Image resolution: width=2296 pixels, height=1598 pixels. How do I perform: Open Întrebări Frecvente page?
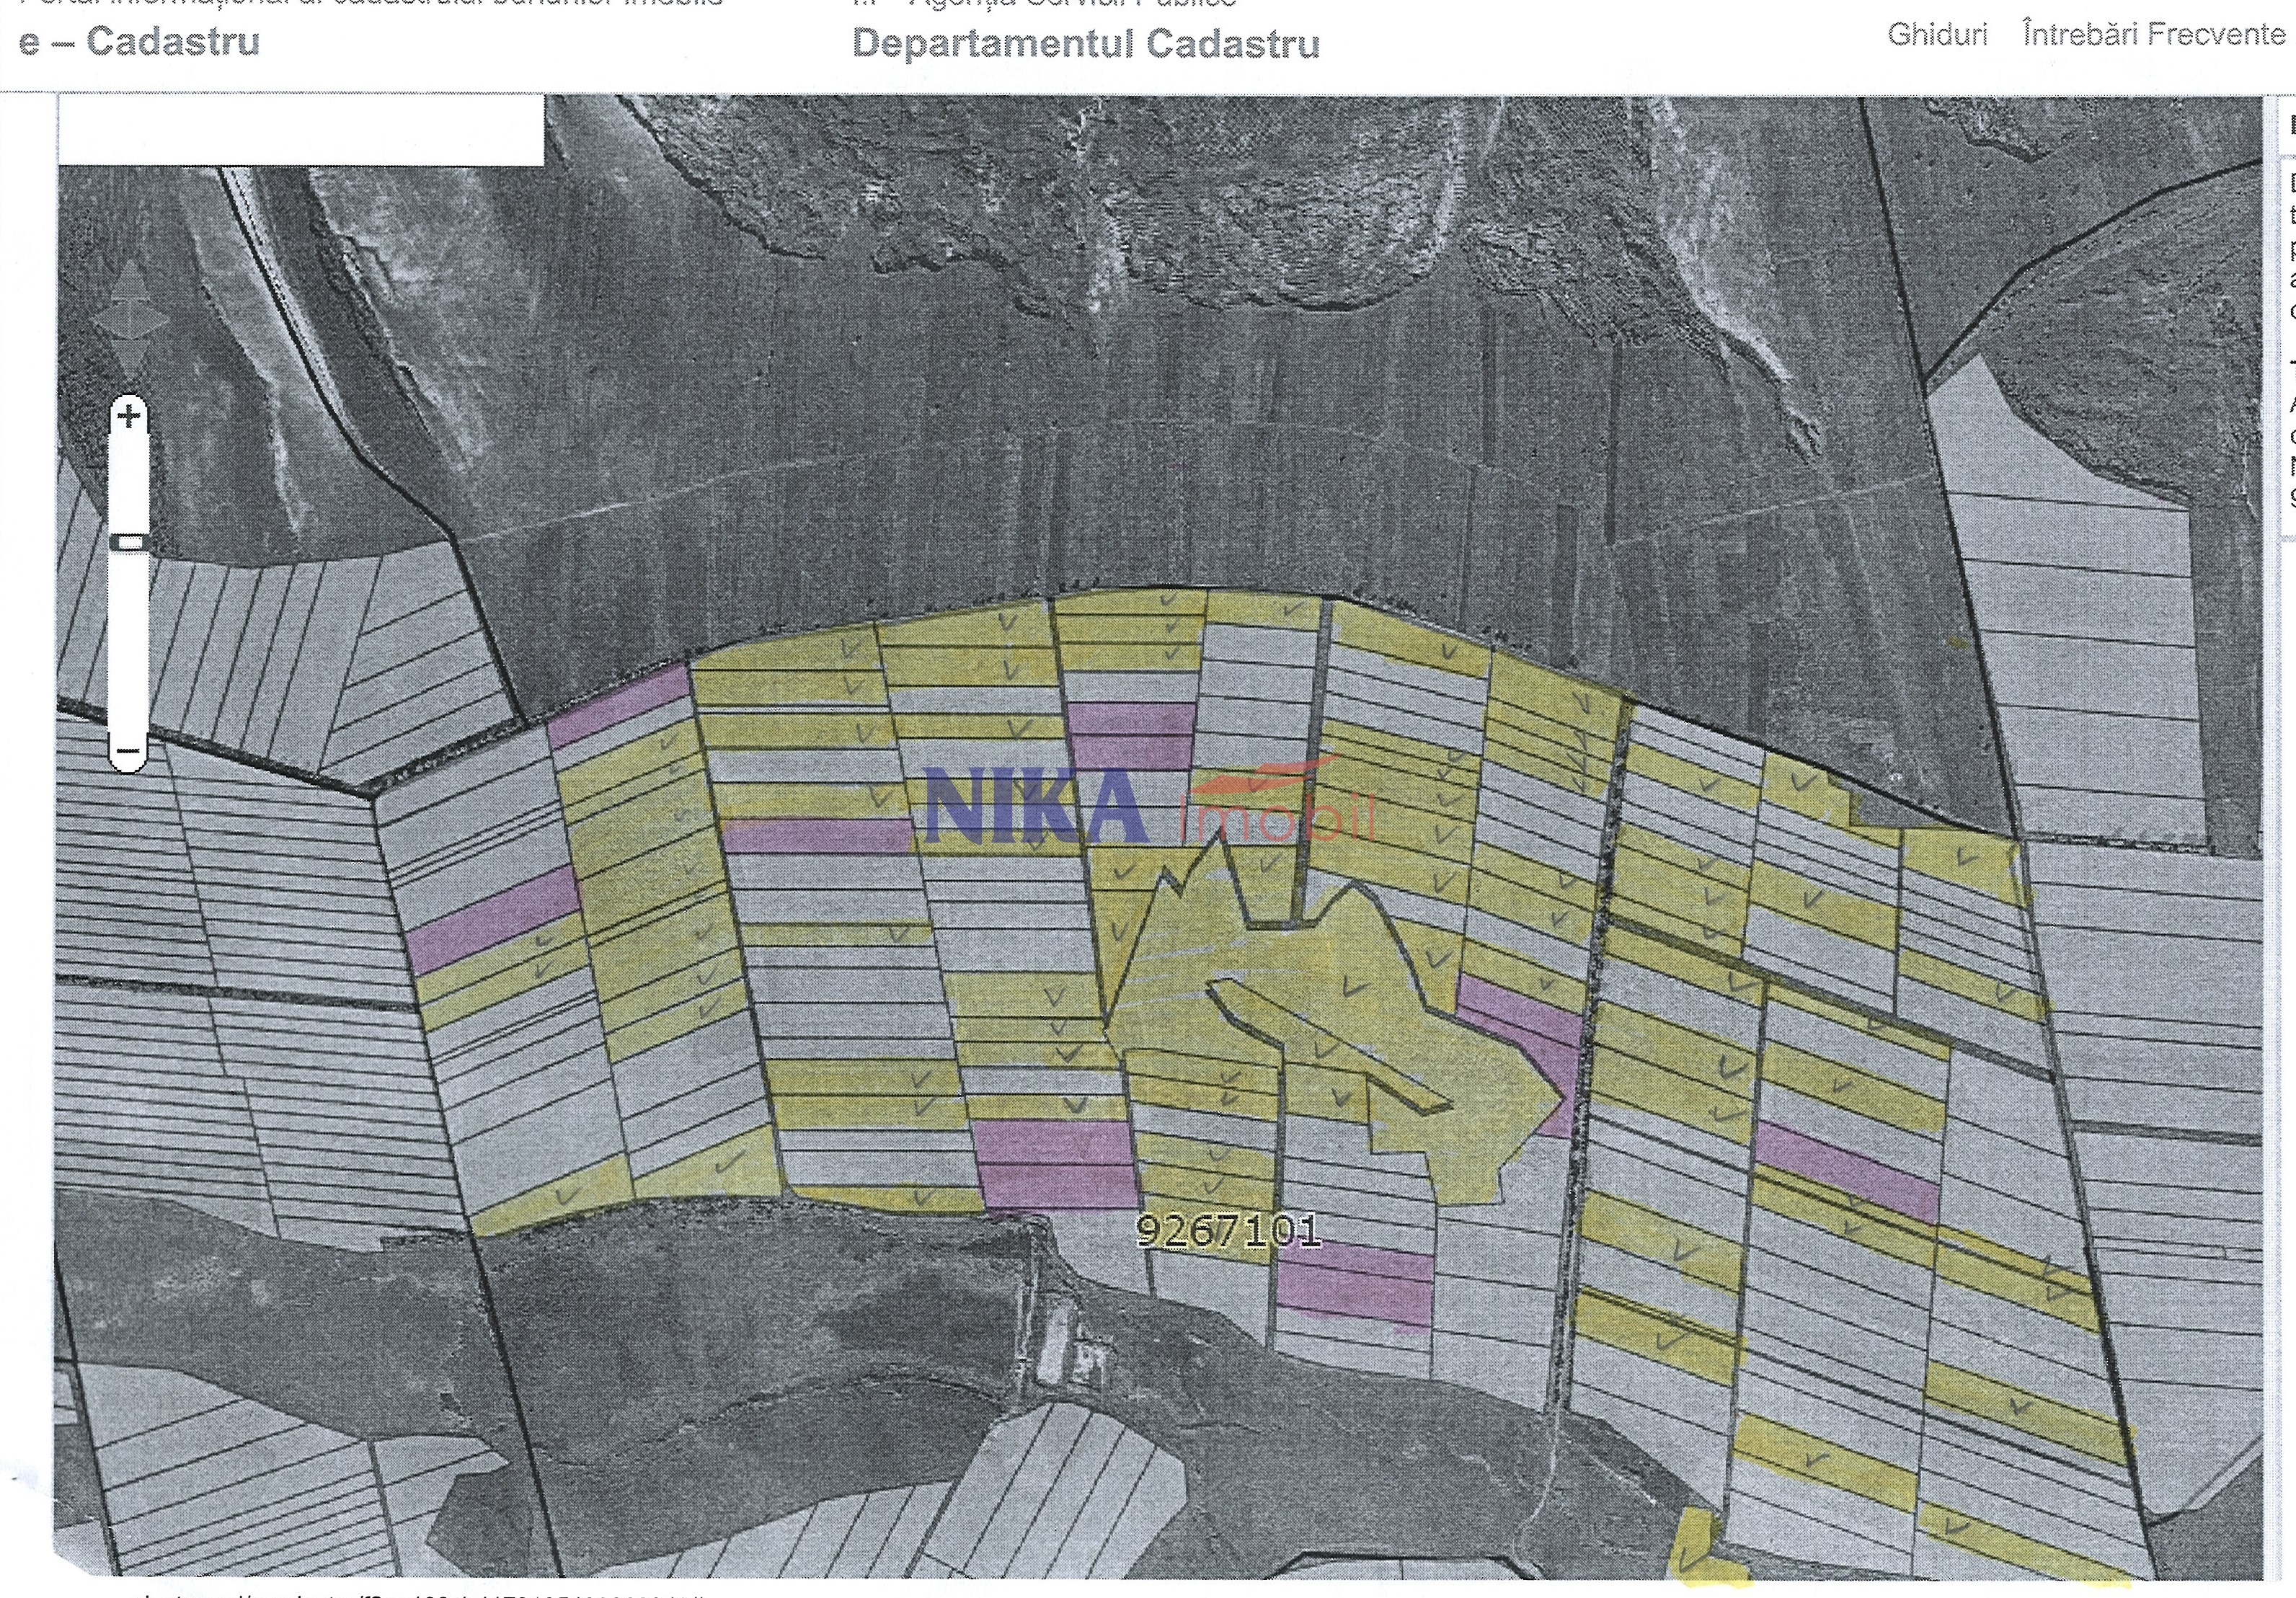click(2153, 34)
